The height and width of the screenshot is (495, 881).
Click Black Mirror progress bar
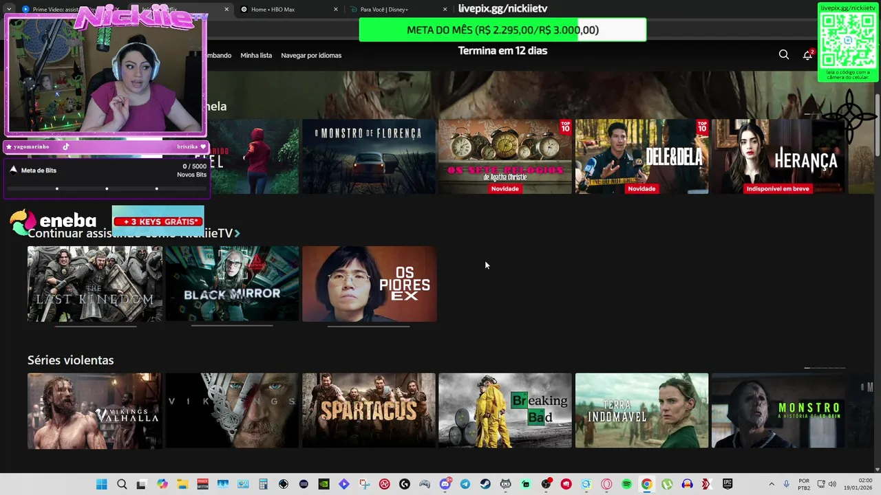pos(232,326)
